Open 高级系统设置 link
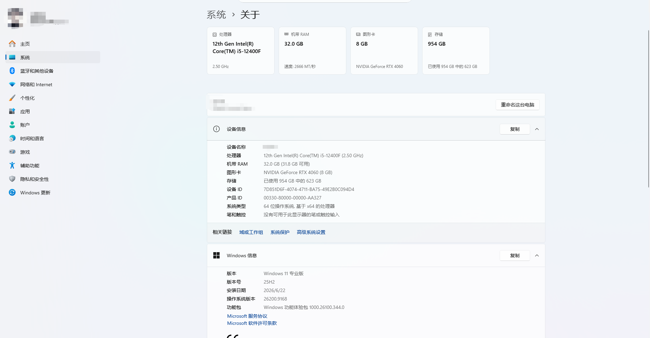650x338 pixels. pos(311,232)
